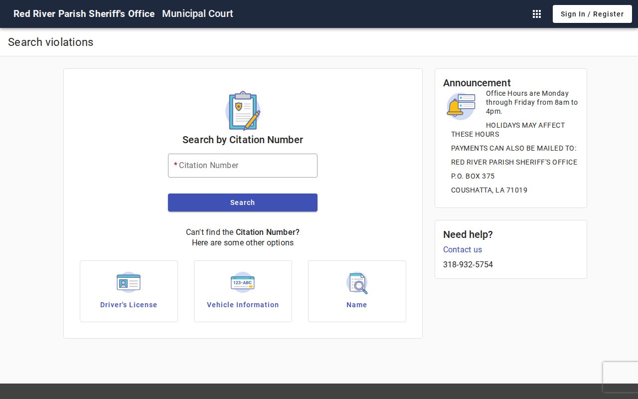Choose Vehicle Information search option

pyautogui.click(x=243, y=291)
